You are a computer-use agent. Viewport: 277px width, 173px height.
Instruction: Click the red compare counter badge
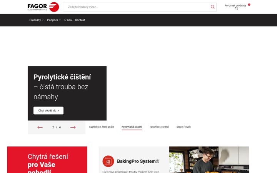click(x=249, y=5)
